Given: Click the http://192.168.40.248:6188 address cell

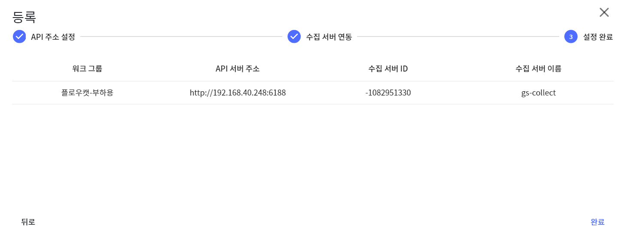Looking at the screenshot, I should (237, 93).
